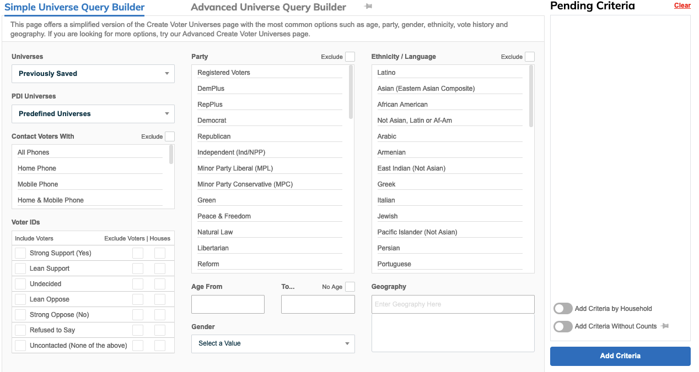Open the Previously Saved universes dropdown
699x372 pixels.
pos(93,74)
